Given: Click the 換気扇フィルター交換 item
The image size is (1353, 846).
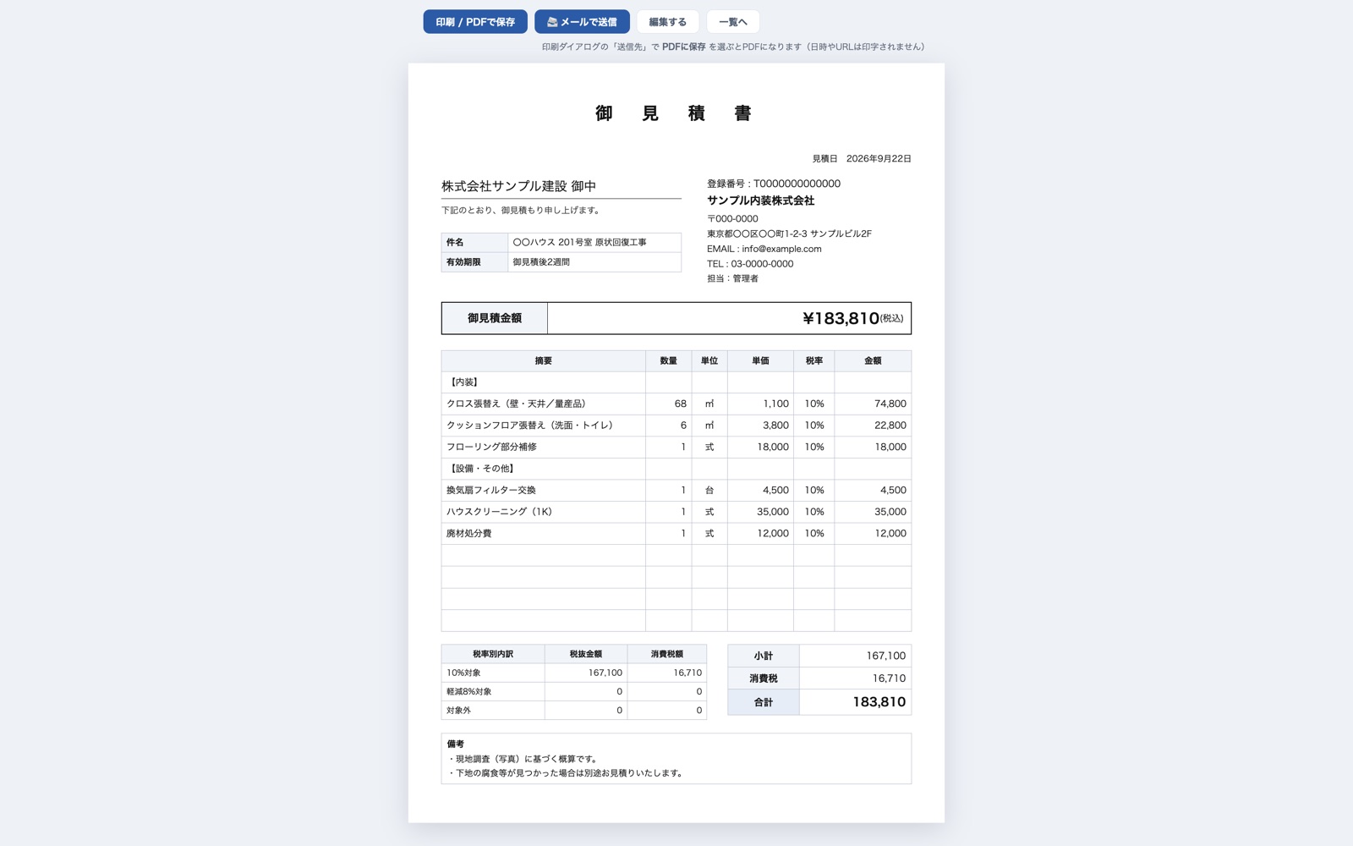Looking at the screenshot, I should click(x=491, y=491).
